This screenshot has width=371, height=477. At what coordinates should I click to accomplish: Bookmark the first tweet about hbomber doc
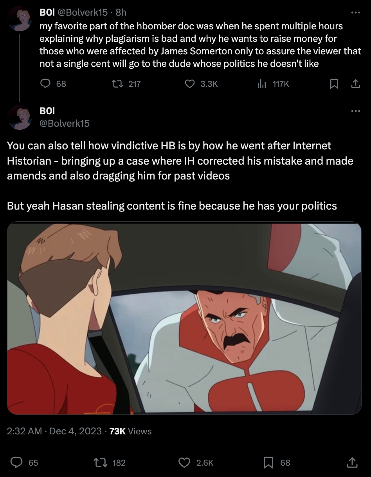click(334, 84)
